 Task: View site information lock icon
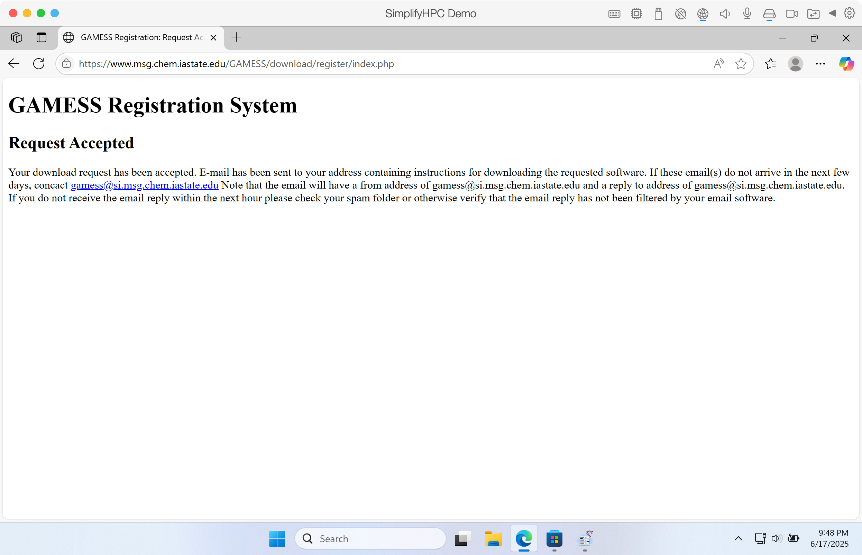(x=66, y=64)
